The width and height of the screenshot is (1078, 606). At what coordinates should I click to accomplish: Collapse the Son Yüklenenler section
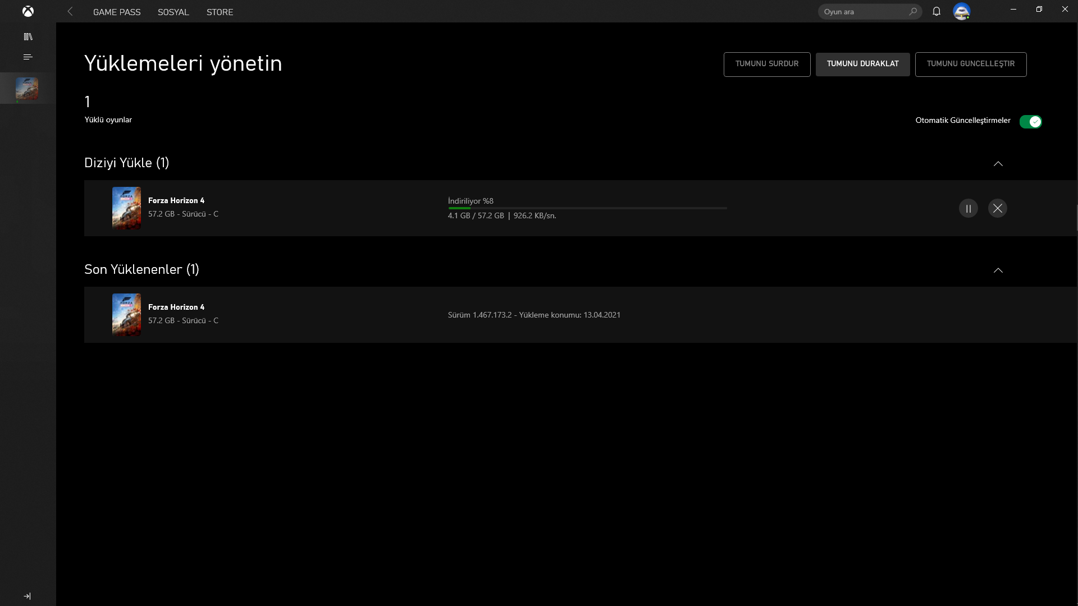pyautogui.click(x=998, y=270)
